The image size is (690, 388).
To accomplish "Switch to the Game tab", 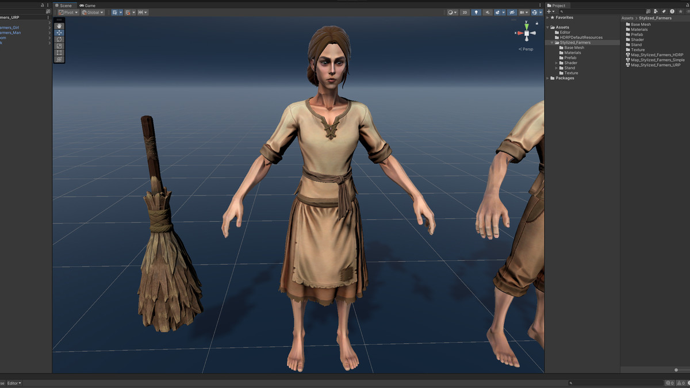I will pyautogui.click(x=87, y=5).
